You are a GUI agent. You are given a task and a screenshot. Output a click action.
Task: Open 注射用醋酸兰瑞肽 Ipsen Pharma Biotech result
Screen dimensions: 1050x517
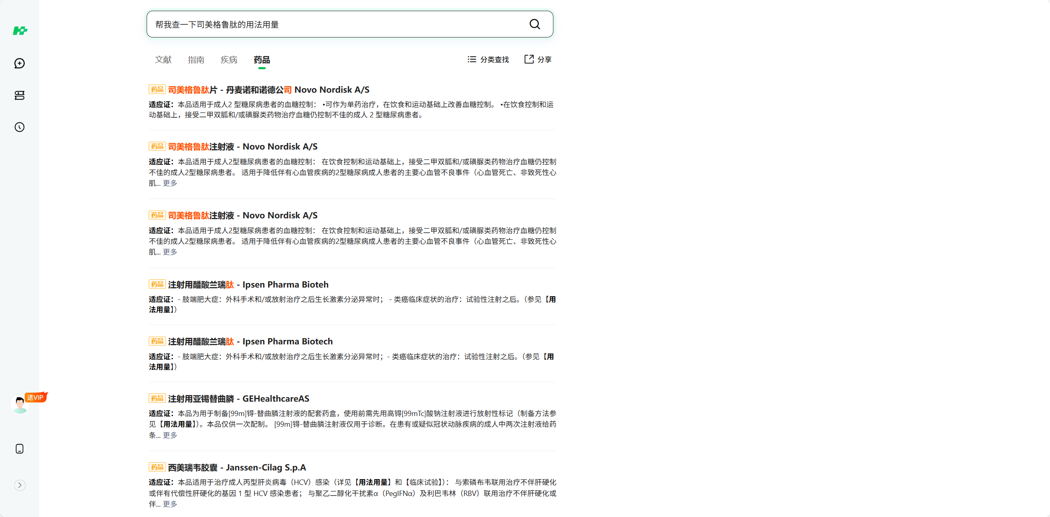click(250, 342)
